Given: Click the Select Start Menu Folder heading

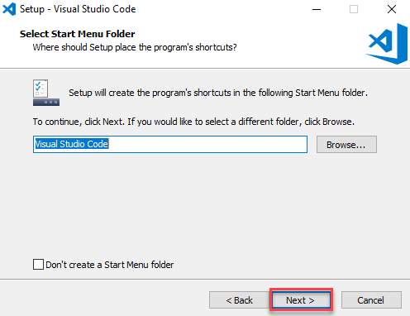Looking at the screenshot, I should click(x=78, y=34).
